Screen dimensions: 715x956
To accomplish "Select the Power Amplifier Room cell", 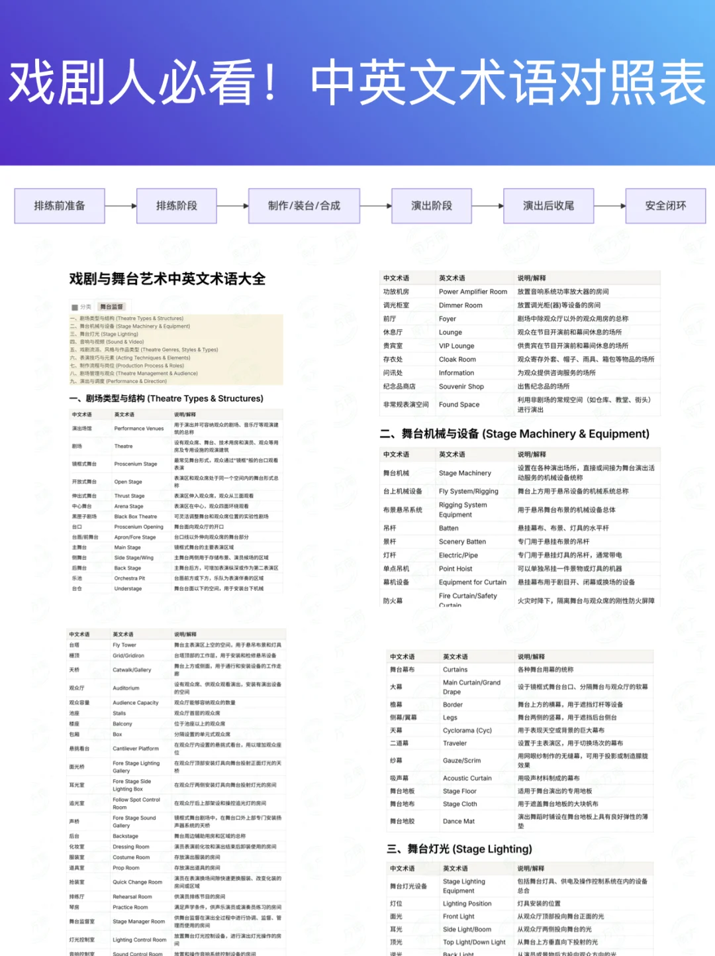I will click(473, 292).
